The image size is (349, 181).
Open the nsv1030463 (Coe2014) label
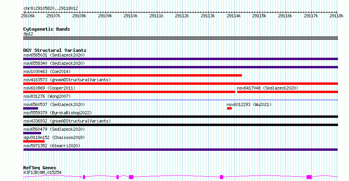click(x=47, y=71)
